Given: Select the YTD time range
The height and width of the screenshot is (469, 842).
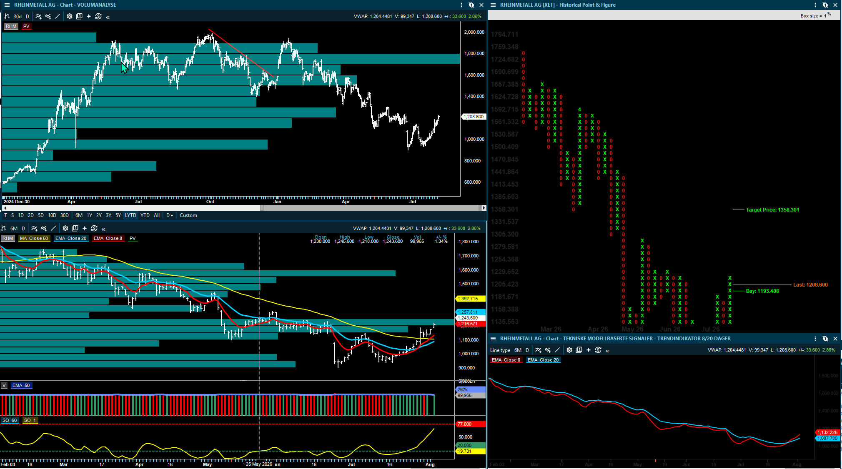Looking at the screenshot, I should tap(145, 215).
